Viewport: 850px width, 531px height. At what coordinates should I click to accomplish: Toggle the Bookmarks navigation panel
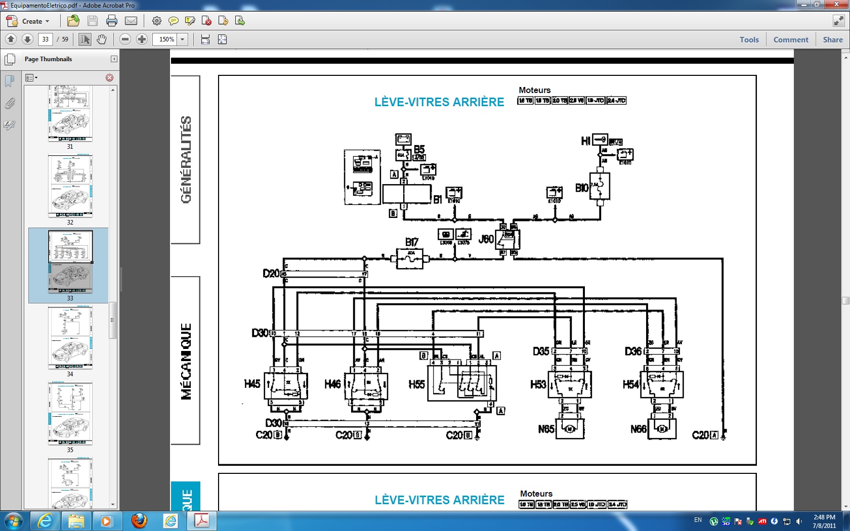coord(10,81)
